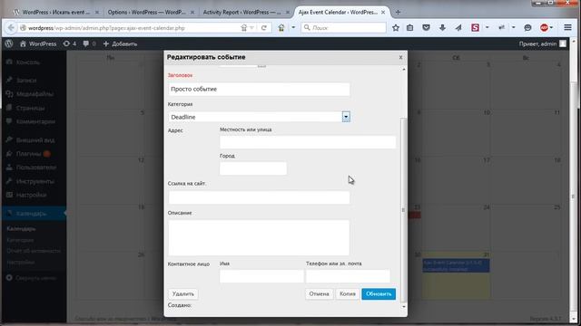Click the WordPress logo in admin bar
The width and height of the screenshot is (581, 326).
pos(9,43)
